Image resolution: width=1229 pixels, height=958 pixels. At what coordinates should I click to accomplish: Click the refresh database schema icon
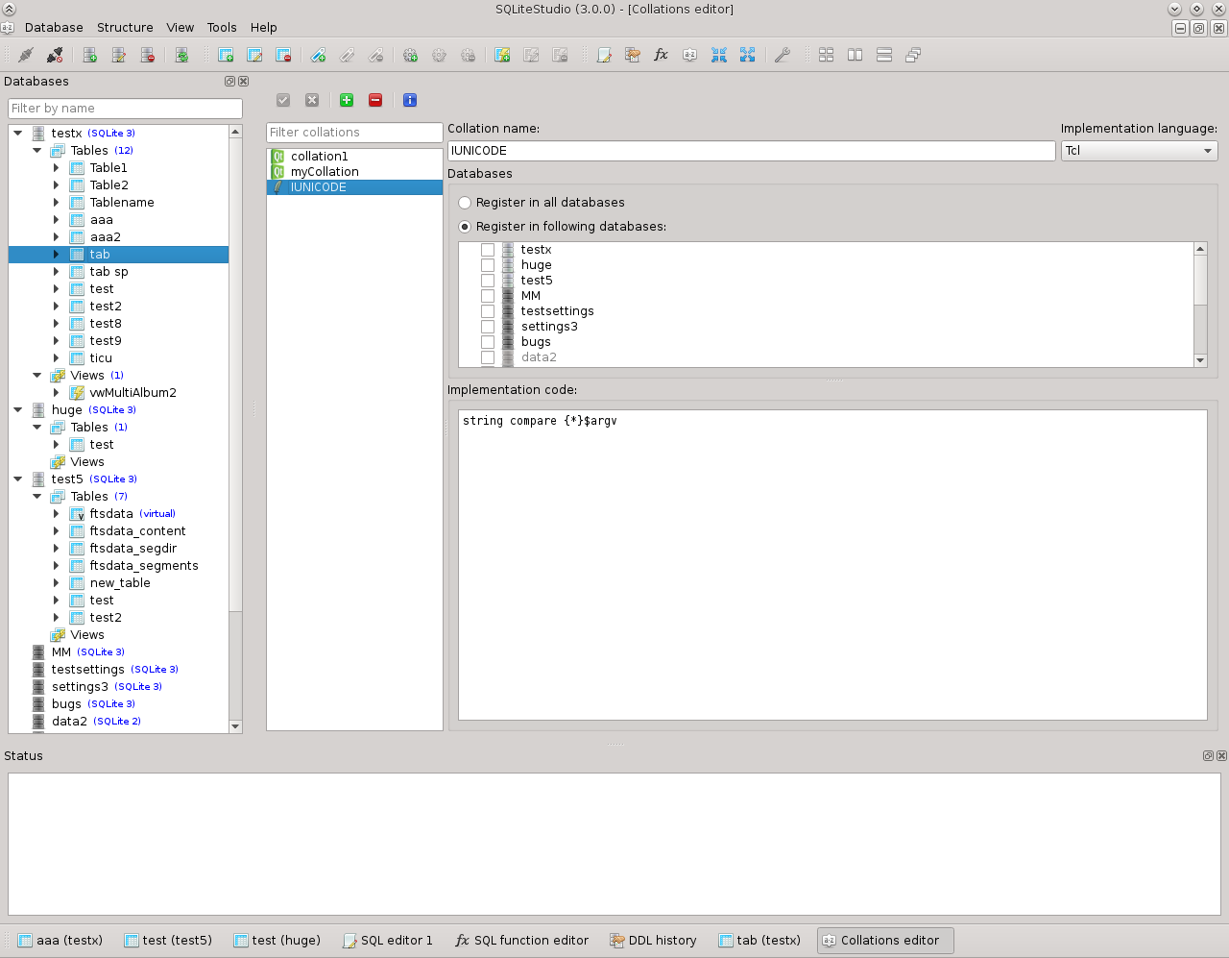181,56
